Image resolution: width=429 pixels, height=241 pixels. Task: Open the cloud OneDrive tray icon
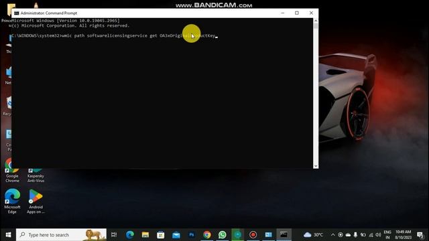click(348, 235)
